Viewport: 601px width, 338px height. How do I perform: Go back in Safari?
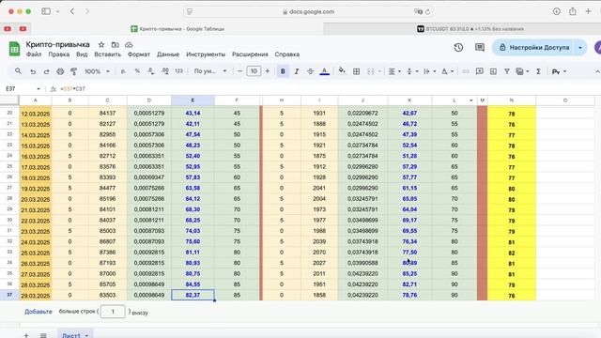72,11
